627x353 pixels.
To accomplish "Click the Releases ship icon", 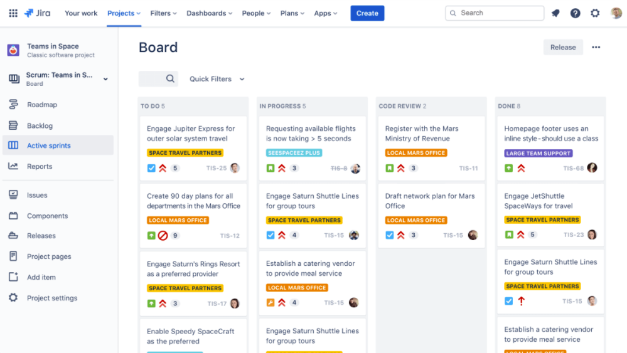I will [13, 236].
